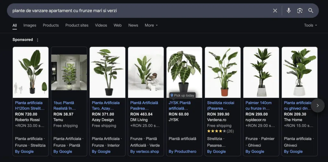Screen dimensions: 328x162
Task: Click 'By Google' under Azay Design listing
Action: [x=101, y=151]
